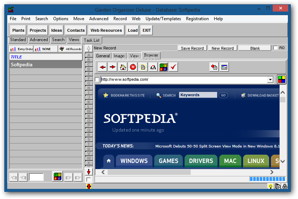Click the All Records filter button
Screen dimensions: 298x199
click(x=70, y=49)
